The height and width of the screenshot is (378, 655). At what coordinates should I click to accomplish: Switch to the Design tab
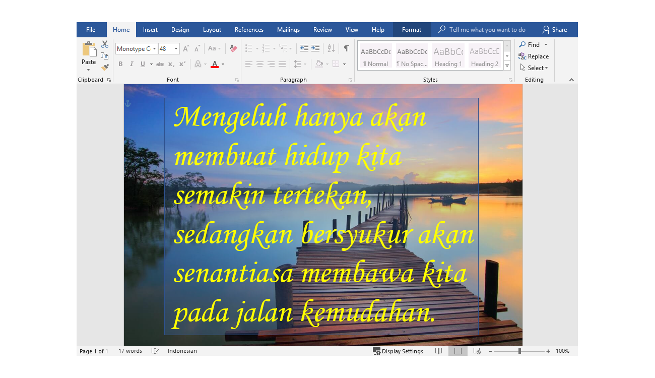coord(180,30)
